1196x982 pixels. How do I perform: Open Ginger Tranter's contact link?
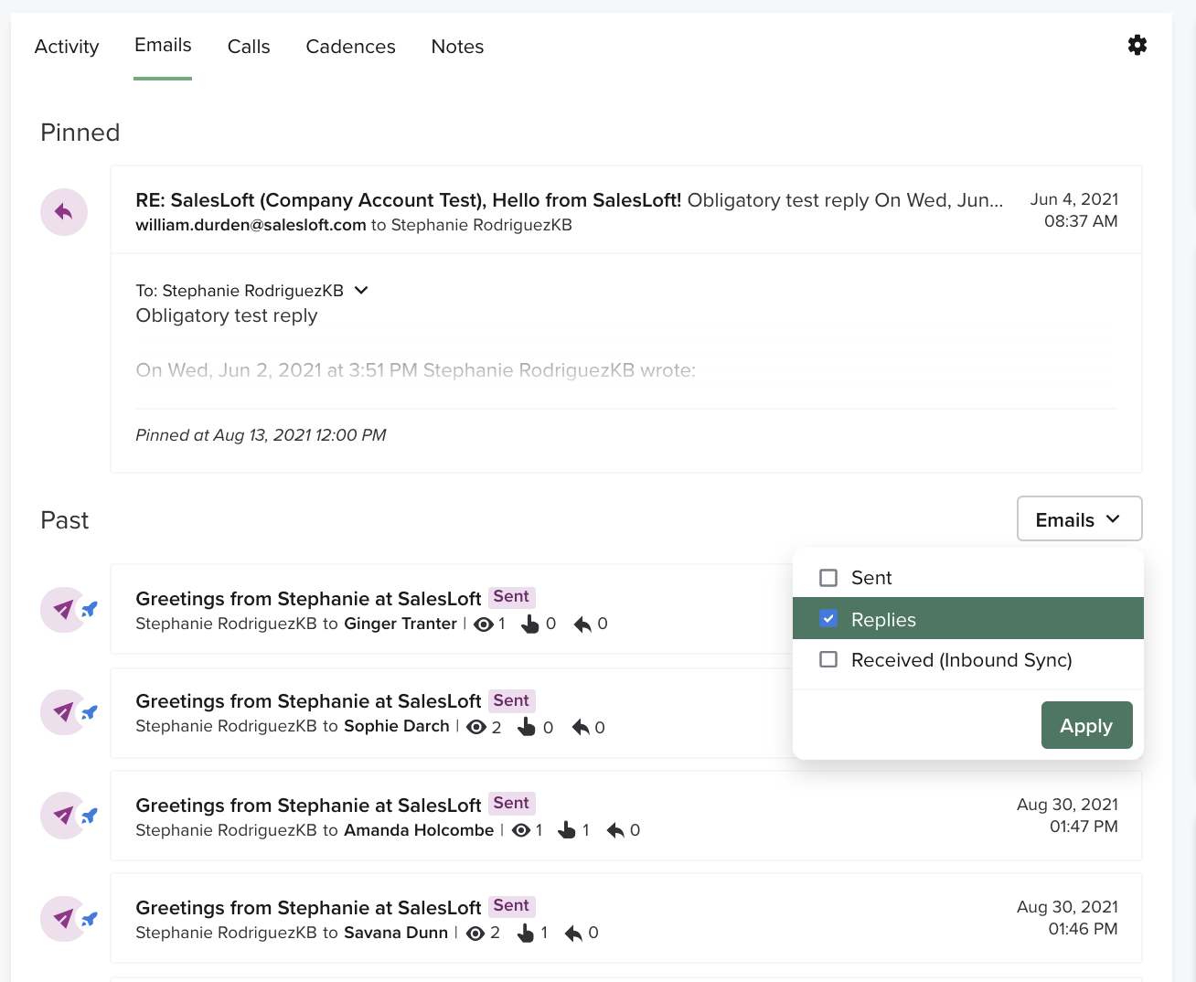[x=400, y=624]
